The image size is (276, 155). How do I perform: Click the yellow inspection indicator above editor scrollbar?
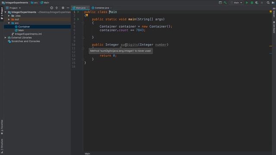pos(270,12)
